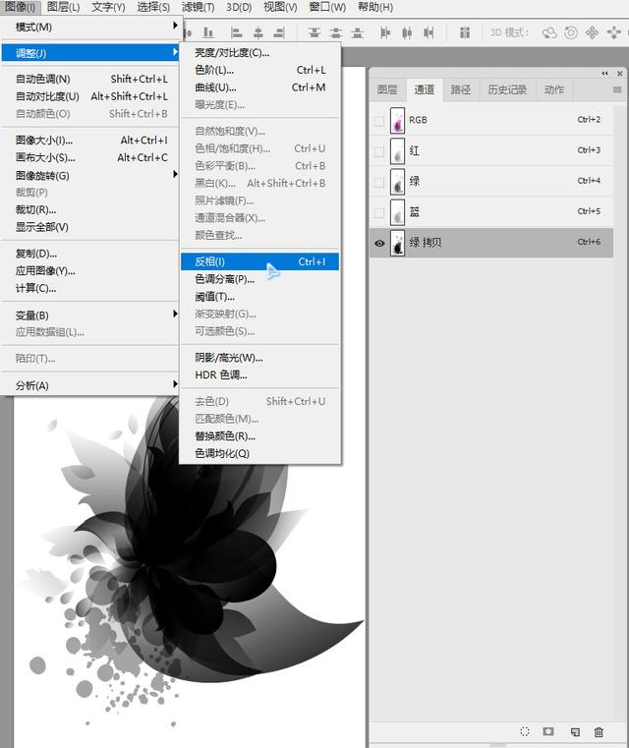Screen dimensions: 629x748
Task: Delete current channel trash icon
Action: coord(599,731)
